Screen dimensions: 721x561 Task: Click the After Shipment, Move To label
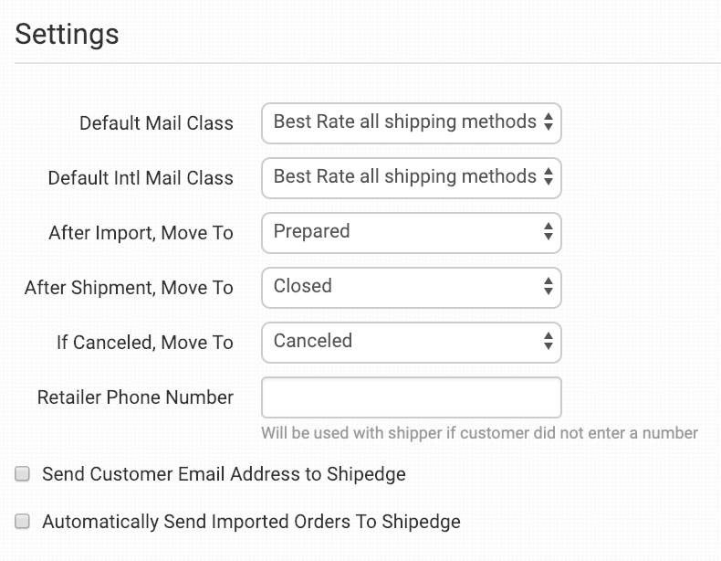(x=129, y=288)
